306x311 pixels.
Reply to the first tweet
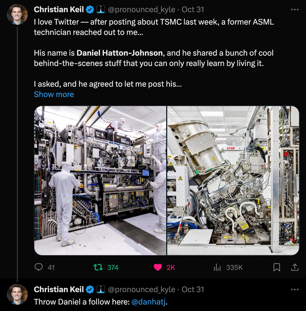39,267
